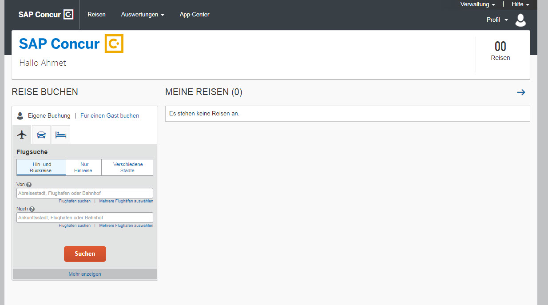Open the Hilfe dropdown
The height and width of the screenshot is (305, 548).
[x=520, y=4]
